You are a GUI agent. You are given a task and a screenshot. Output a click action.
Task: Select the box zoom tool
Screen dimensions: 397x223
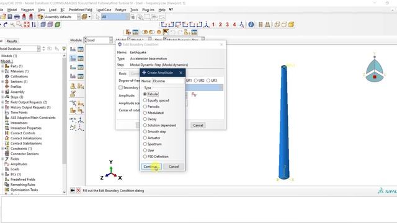point(19,25)
